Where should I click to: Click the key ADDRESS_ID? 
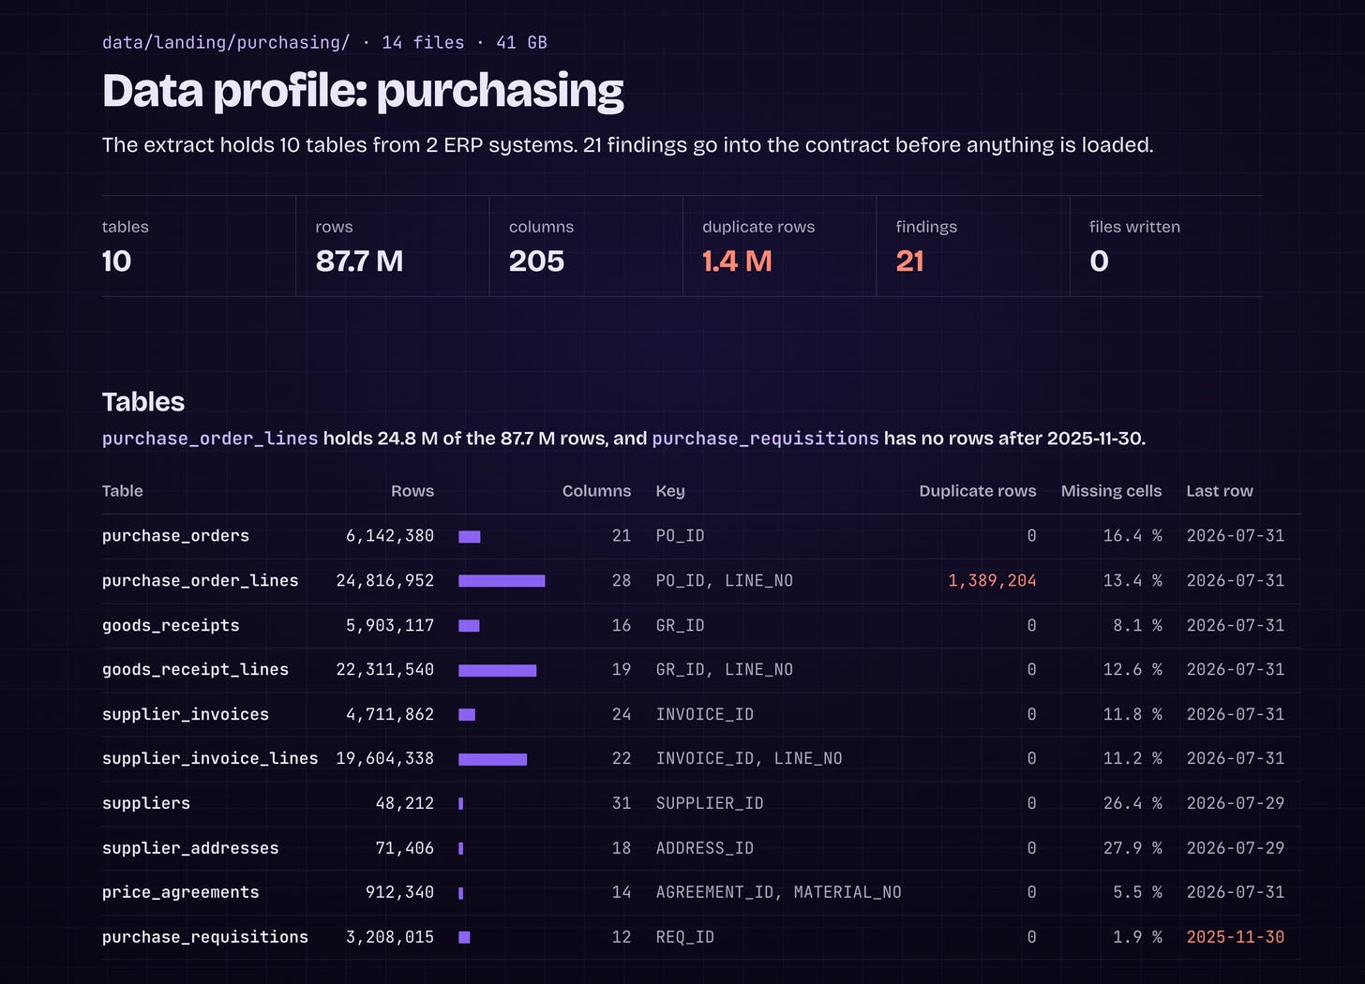point(705,848)
